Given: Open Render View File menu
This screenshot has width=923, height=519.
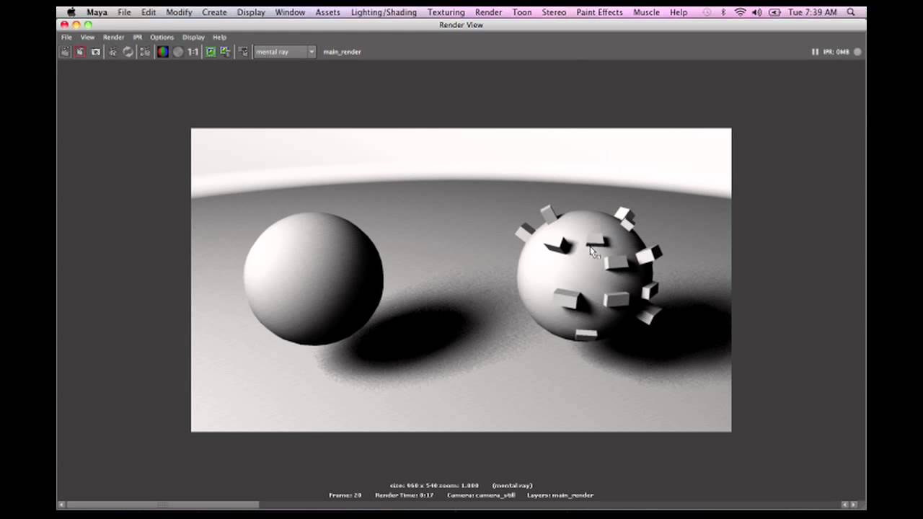Looking at the screenshot, I should coord(66,37).
